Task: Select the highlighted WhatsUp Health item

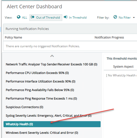Action: (52, 124)
